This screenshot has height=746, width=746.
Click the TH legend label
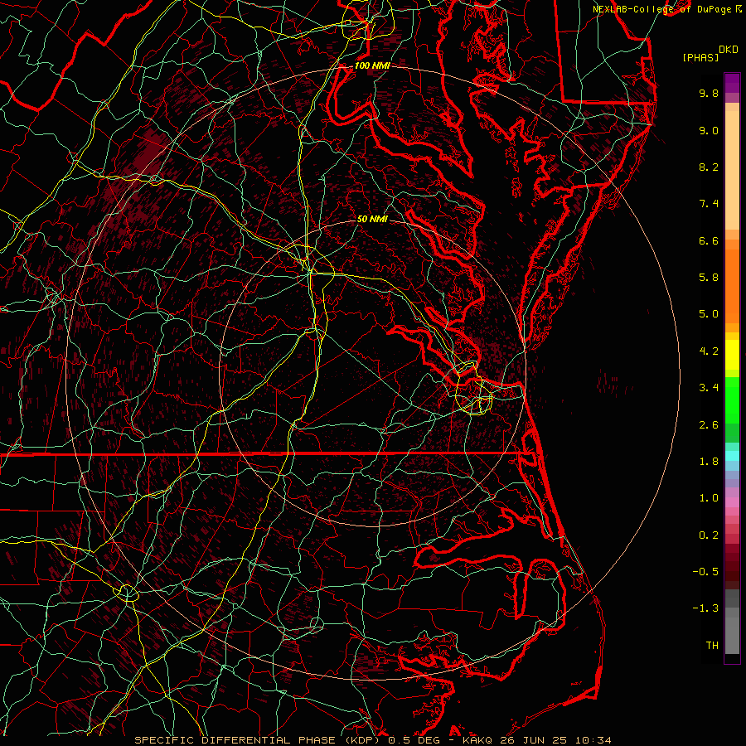[x=712, y=646]
